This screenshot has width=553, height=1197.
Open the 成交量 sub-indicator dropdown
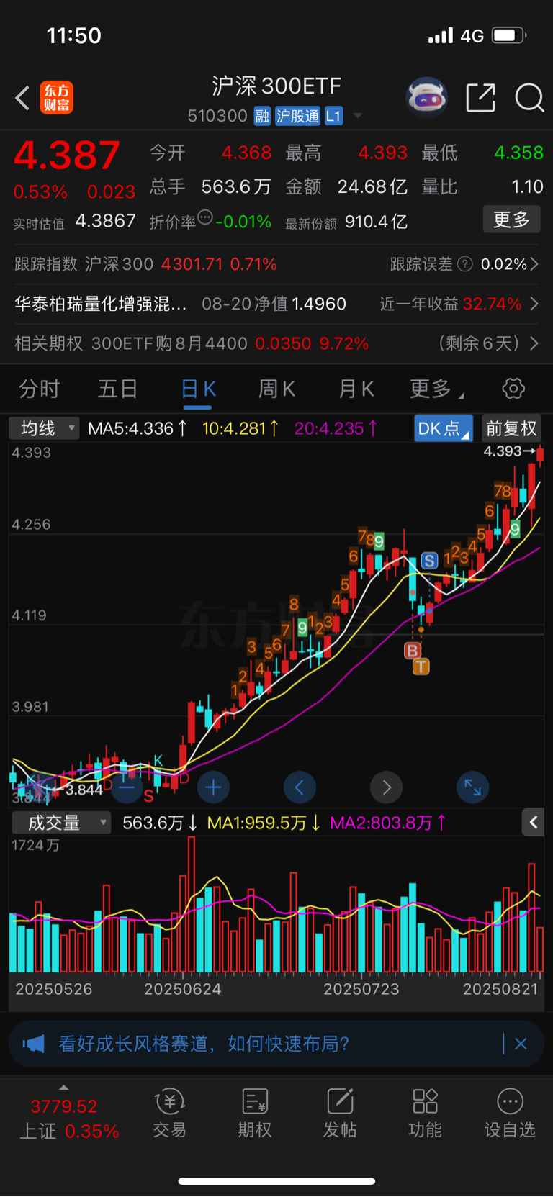point(61,823)
